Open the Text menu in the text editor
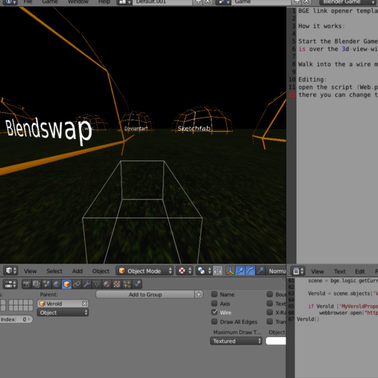378x378 pixels. (339, 271)
